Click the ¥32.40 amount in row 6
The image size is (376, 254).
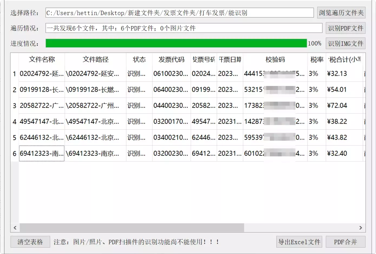point(337,153)
